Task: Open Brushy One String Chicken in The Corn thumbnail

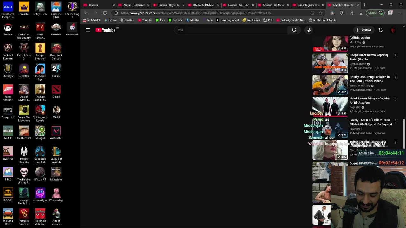Action: pyautogui.click(x=330, y=85)
